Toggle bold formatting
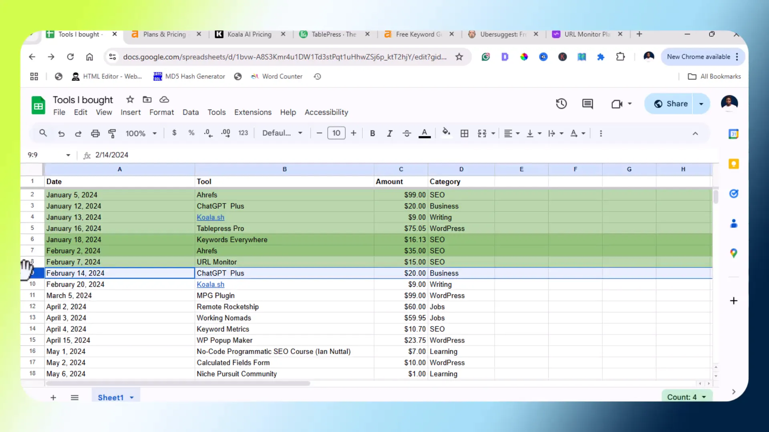769x432 pixels. coord(372,134)
